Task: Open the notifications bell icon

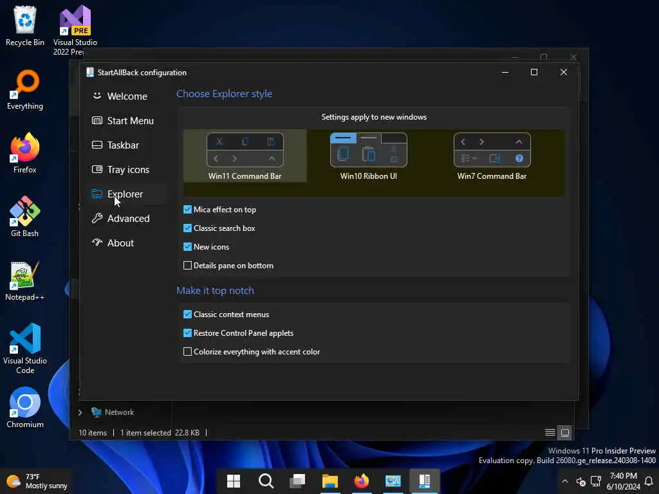Action: 649,481
